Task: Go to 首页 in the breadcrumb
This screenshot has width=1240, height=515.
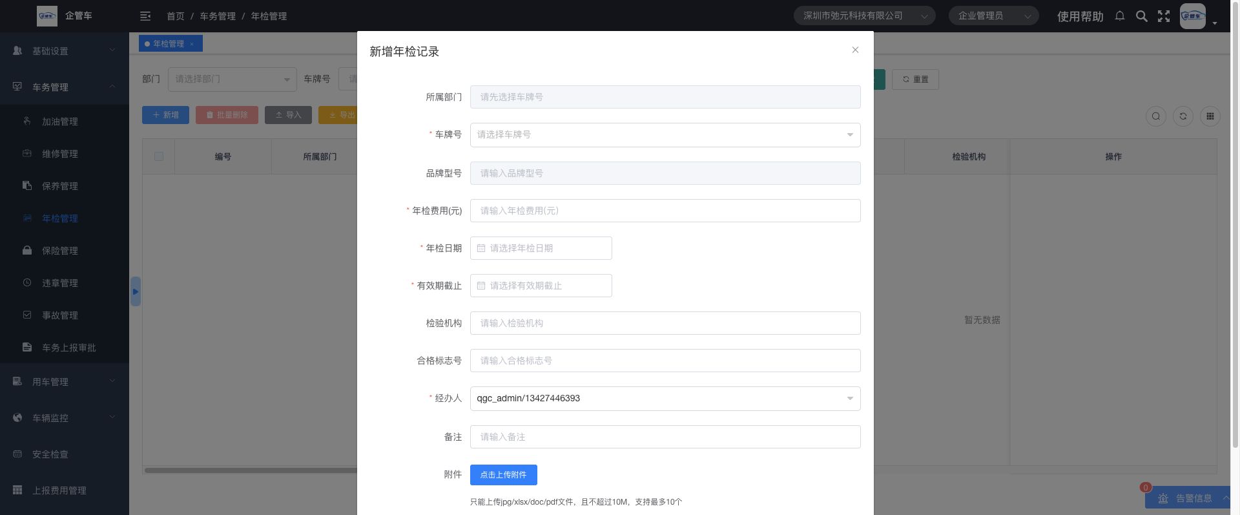Action: [176, 16]
